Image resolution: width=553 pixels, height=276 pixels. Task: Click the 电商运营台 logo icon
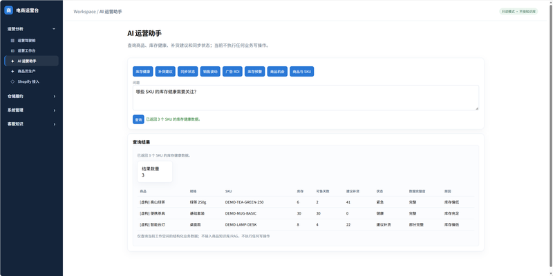click(9, 10)
